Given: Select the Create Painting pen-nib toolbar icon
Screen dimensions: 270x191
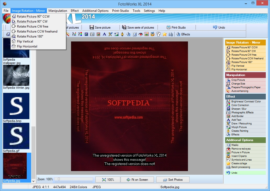Looking at the screenshot, I should [x=122, y=34].
